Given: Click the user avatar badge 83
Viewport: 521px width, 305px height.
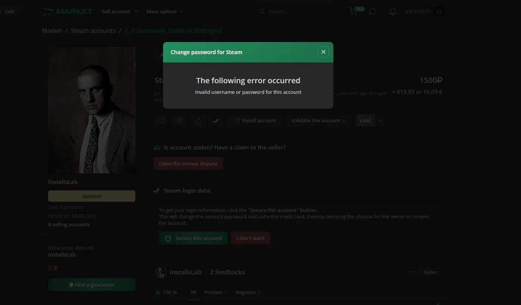Looking at the screenshot, I should [x=439, y=12].
